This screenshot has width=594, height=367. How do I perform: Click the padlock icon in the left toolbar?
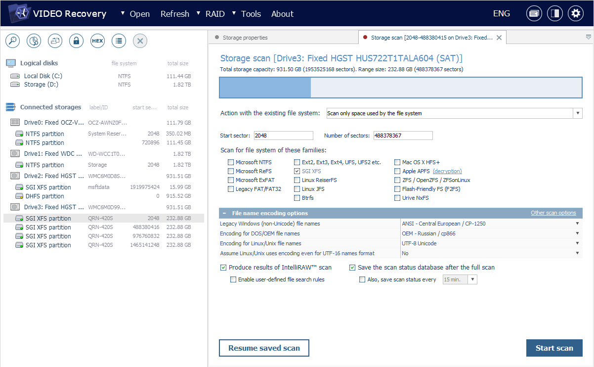pyautogui.click(x=76, y=41)
